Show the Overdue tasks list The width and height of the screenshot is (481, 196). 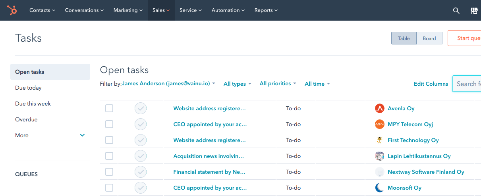click(x=26, y=119)
